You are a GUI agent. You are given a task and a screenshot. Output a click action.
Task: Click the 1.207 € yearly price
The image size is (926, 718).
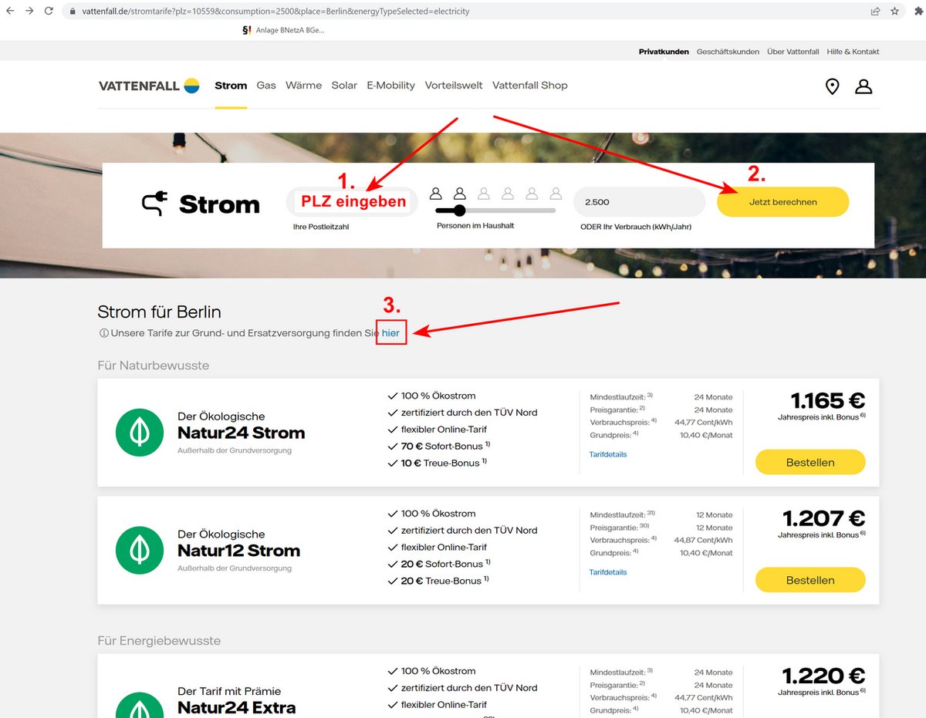click(x=824, y=518)
